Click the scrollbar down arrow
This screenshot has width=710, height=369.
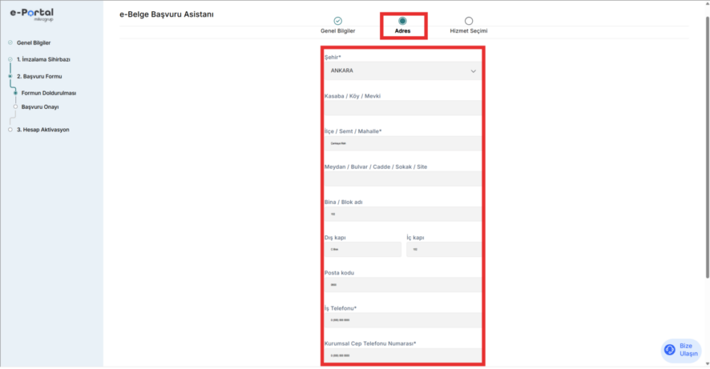tap(707, 364)
